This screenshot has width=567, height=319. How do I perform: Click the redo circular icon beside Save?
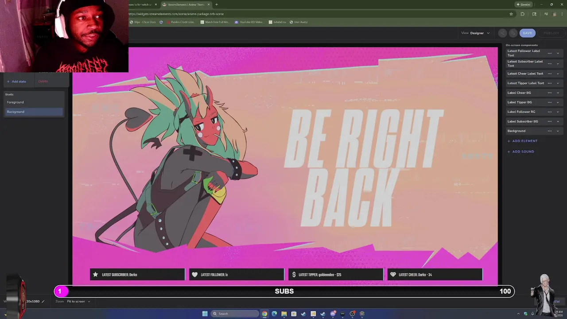[x=513, y=33]
